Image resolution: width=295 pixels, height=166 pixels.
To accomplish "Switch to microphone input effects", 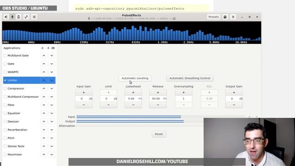I will 12,17.
